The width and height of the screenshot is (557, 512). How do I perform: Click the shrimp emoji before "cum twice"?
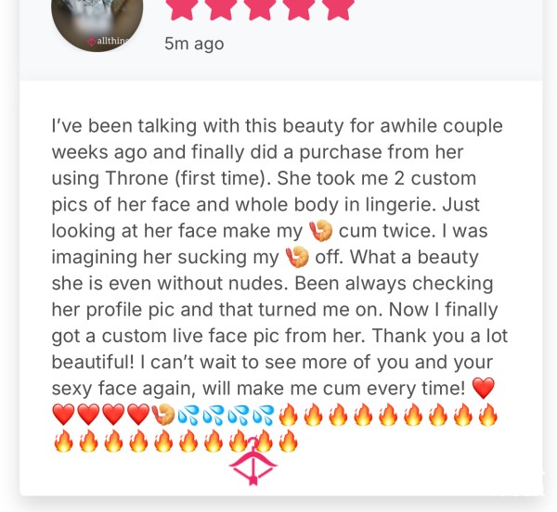pos(320,231)
